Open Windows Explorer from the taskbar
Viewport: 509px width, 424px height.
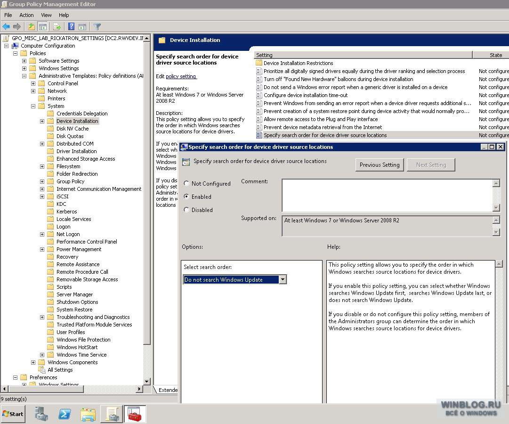(x=88, y=414)
